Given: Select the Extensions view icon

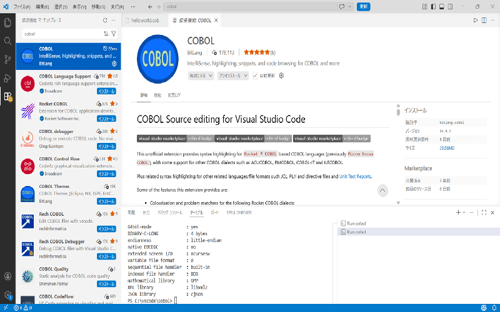Looking at the screenshot, I should [7, 96].
